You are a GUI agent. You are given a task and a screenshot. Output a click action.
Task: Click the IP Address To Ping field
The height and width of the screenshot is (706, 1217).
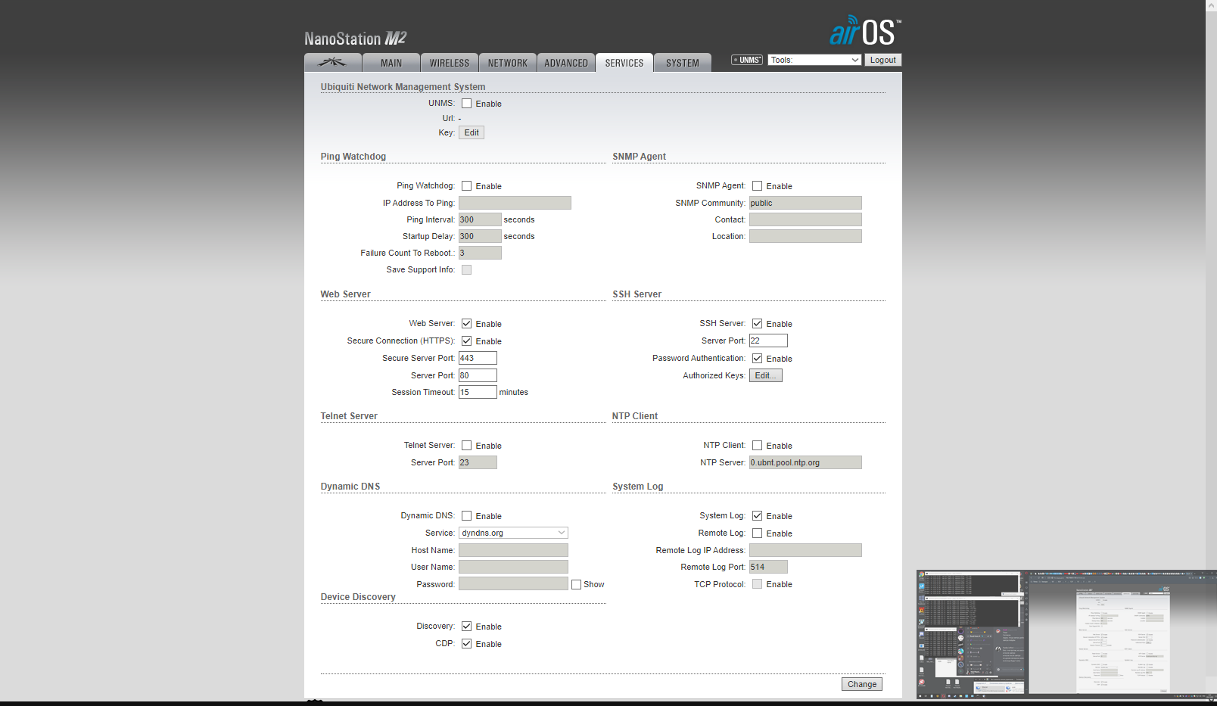point(515,203)
